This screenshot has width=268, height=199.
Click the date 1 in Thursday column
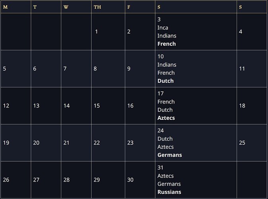coord(97,32)
